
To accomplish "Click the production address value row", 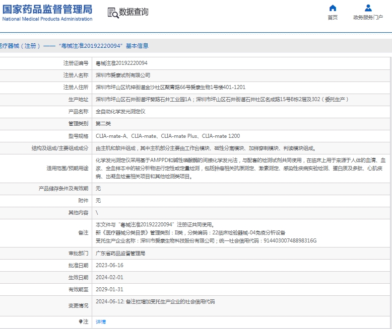I will (x=222, y=99).
